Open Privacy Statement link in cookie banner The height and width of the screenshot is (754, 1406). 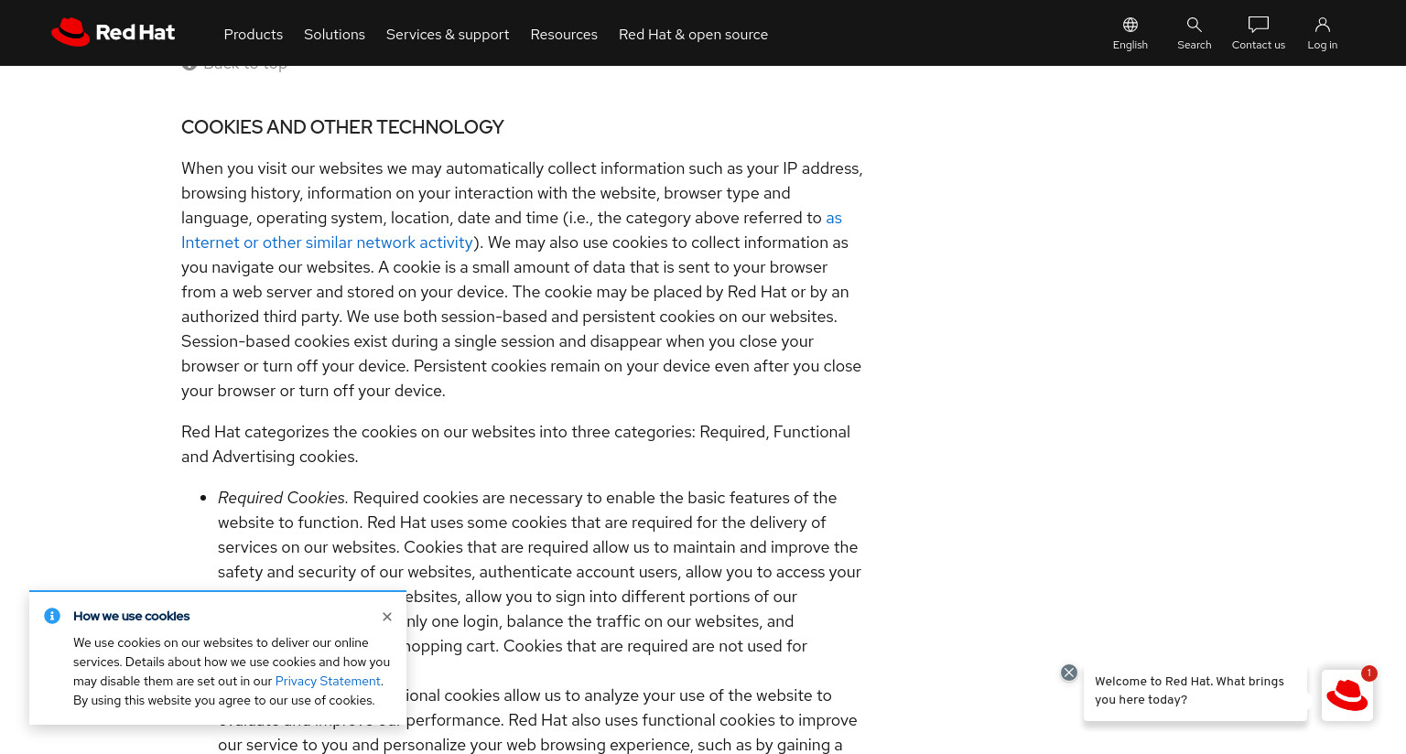click(328, 681)
